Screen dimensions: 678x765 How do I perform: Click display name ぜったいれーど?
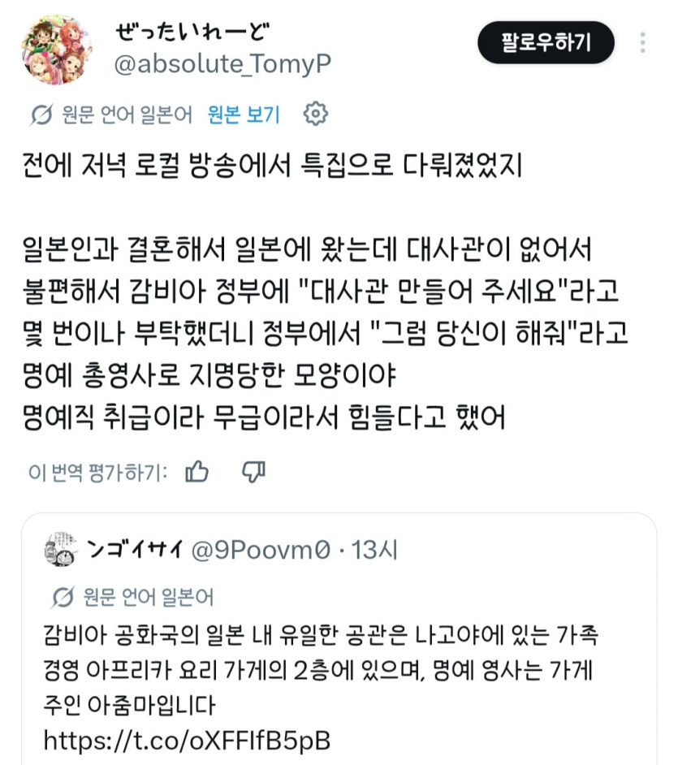[192, 31]
